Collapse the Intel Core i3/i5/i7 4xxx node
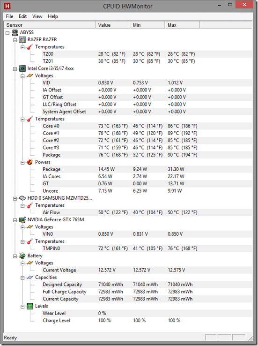 pyautogui.click(x=15, y=69)
